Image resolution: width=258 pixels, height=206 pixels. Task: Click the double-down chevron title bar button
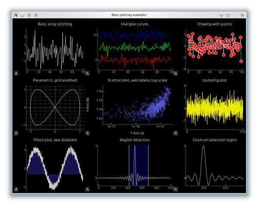coord(29,15)
